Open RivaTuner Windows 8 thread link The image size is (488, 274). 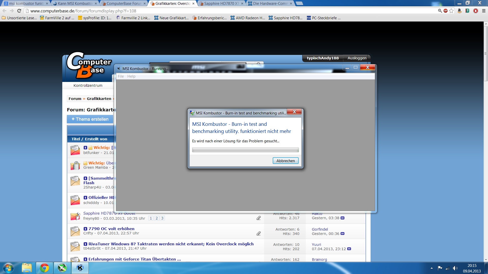(x=171, y=244)
